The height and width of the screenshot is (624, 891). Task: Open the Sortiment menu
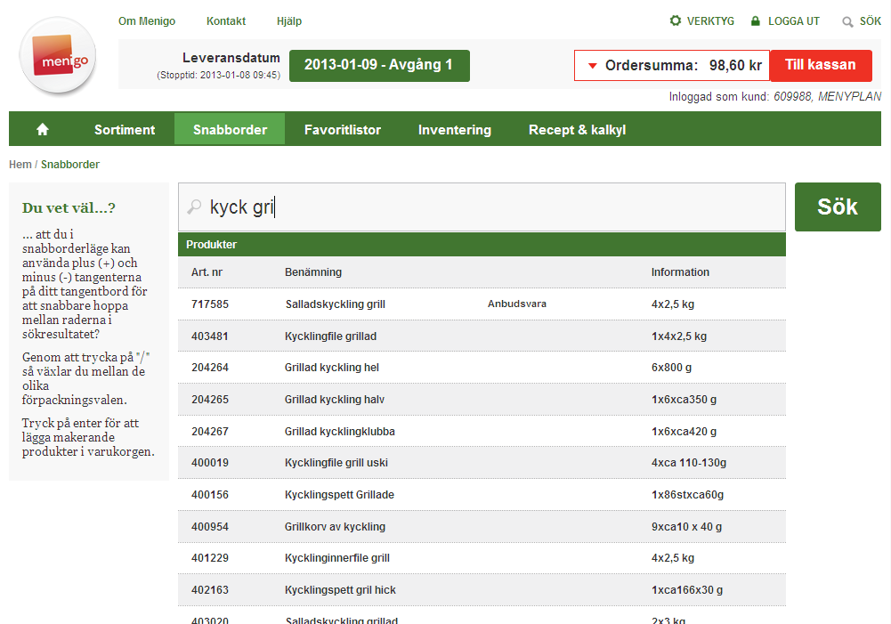coord(125,130)
